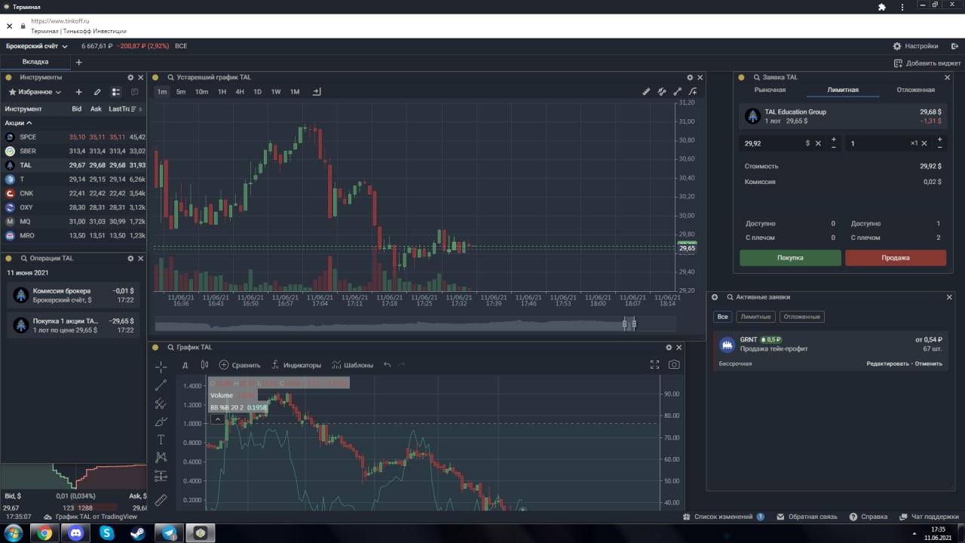Select the active 1m timeframe button
Image resolution: width=965 pixels, height=543 pixels.
[162, 92]
